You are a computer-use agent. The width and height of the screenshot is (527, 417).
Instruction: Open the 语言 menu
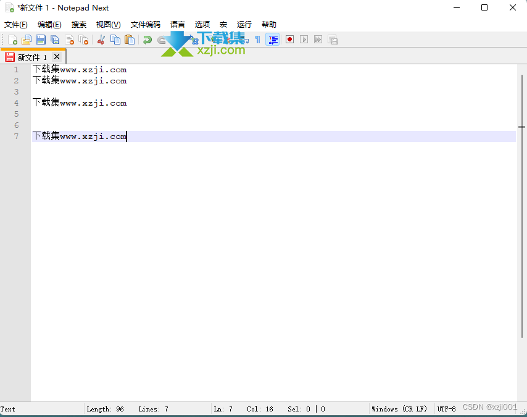[x=177, y=25]
